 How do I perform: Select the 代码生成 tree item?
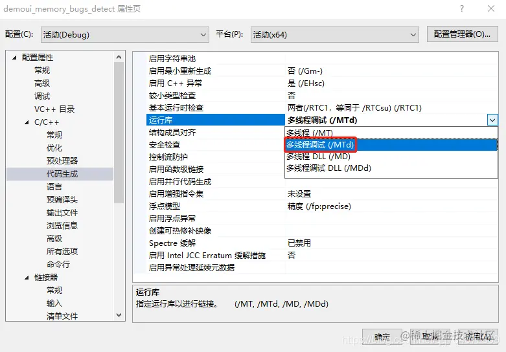click(x=62, y=174)
